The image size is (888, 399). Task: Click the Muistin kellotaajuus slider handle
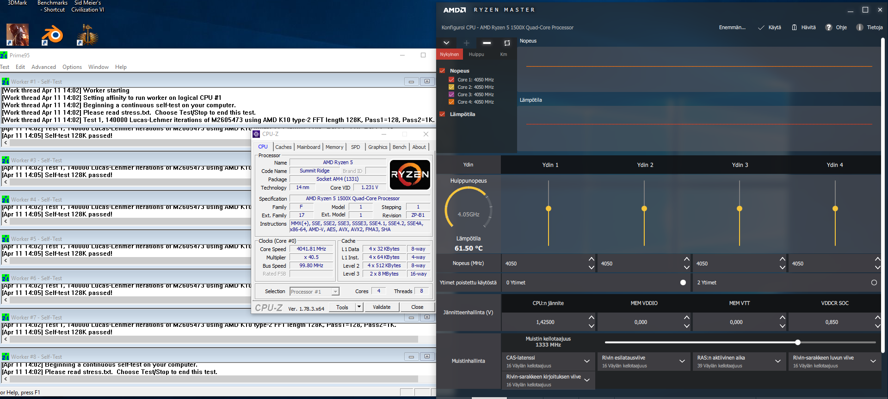pos(798,343)
